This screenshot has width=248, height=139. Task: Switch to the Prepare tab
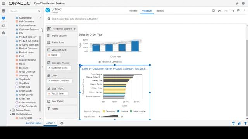(x=133, y=11)
